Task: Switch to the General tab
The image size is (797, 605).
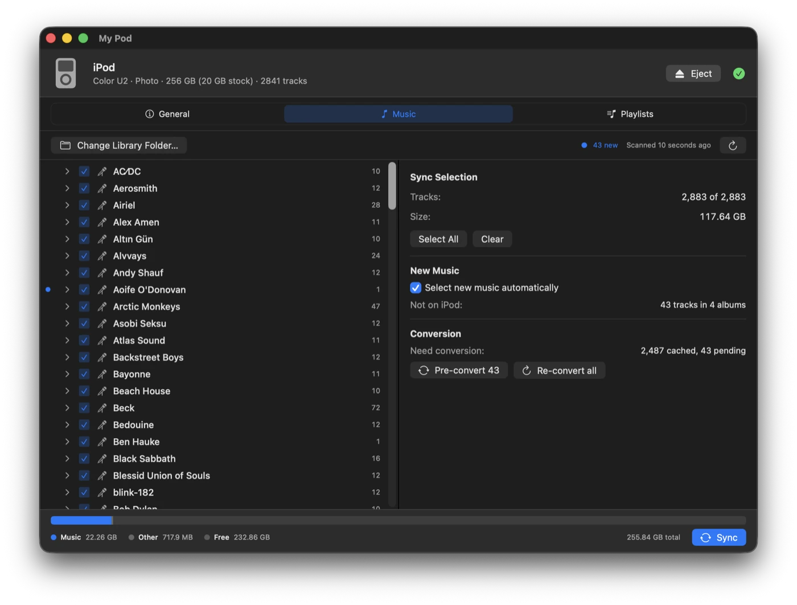Action: (x=167, y=114)
